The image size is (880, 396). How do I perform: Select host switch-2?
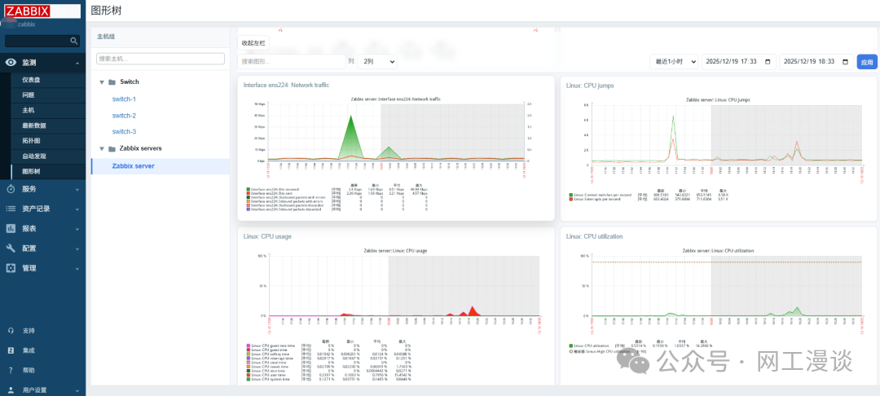pos(124,116)
